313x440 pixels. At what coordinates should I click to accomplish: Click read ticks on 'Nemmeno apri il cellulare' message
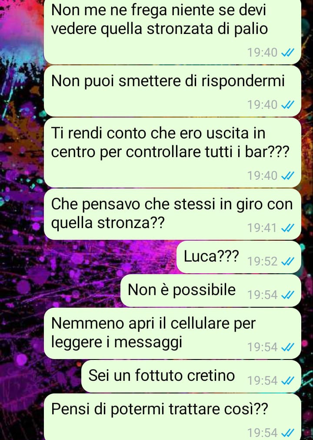coord(287,347)
